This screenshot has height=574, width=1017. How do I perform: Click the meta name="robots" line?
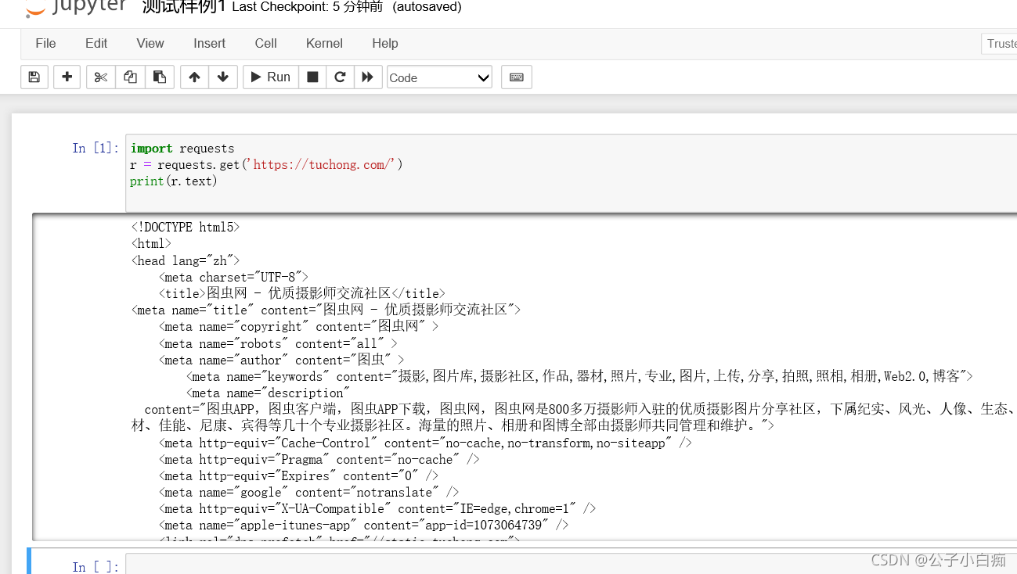(278, 343)
